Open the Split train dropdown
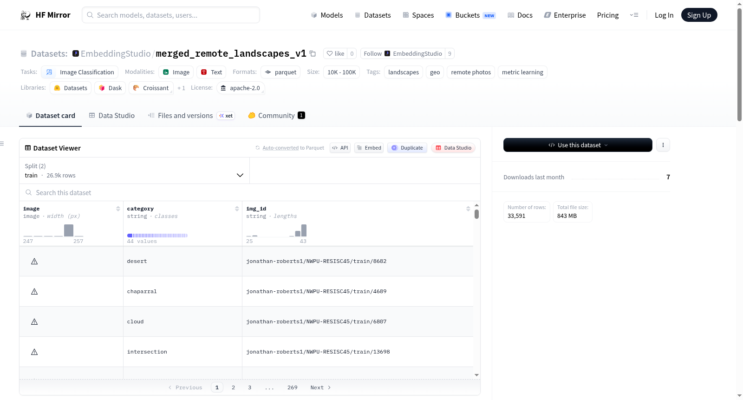The width and height of the screenshot is (743, 400). point(134,171)
